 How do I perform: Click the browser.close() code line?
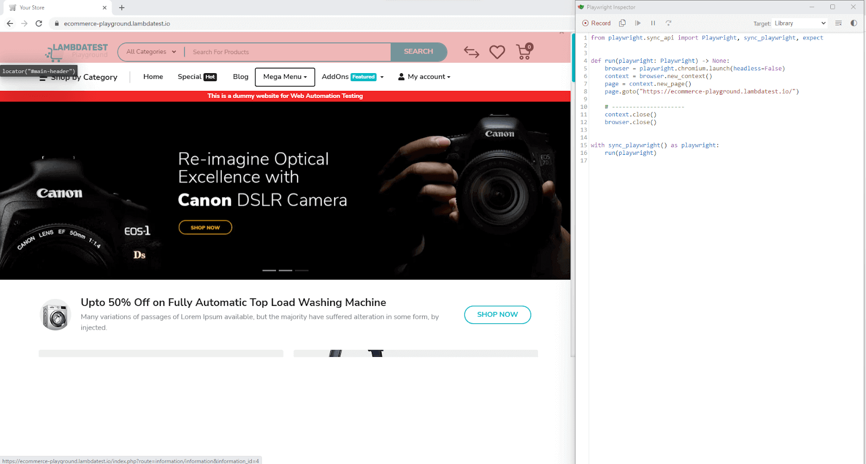click(x=631, y=122)
